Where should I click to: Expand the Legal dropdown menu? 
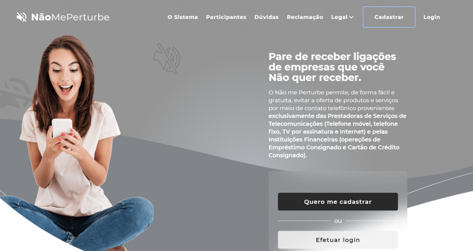pos(342,17)
